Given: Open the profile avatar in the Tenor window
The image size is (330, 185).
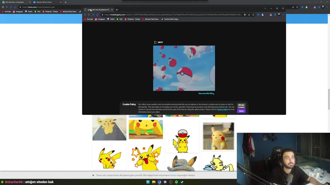Looking at the screenshot, I should point(323,7).
